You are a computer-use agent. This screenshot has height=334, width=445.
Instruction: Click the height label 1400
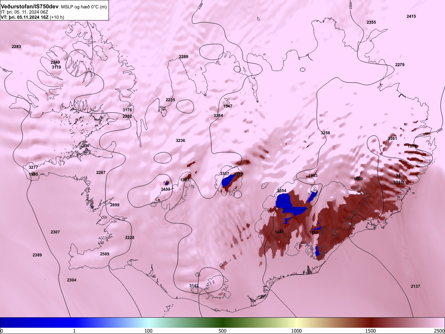pyautogui.click(x=358, y=179)
